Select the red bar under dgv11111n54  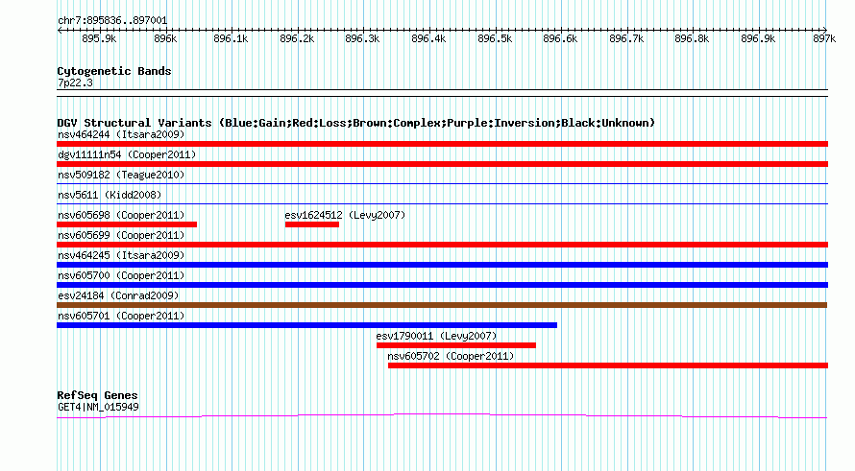(x=442, y=164)
